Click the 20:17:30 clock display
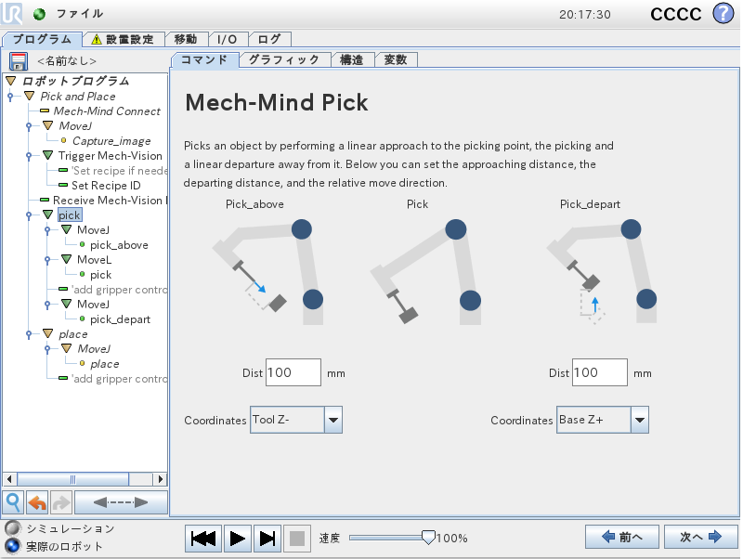 click(585, 15)
